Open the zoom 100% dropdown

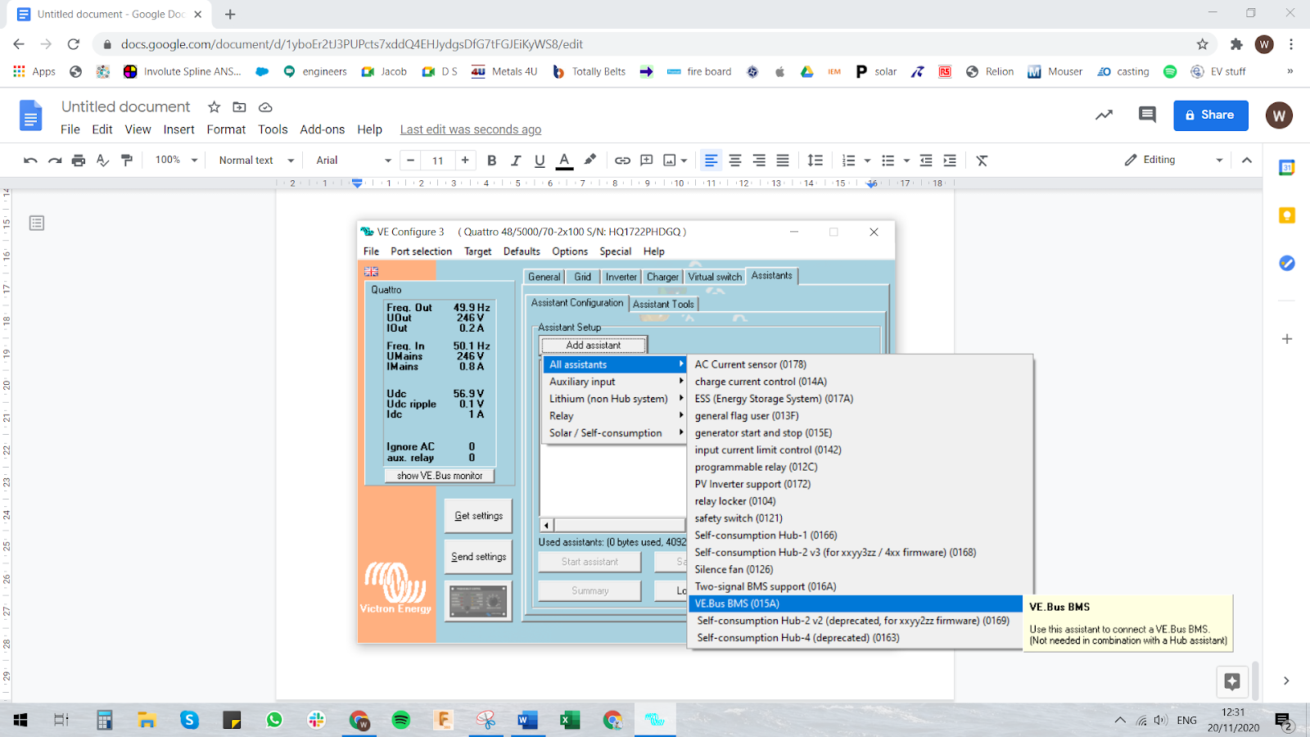[177, 161]
